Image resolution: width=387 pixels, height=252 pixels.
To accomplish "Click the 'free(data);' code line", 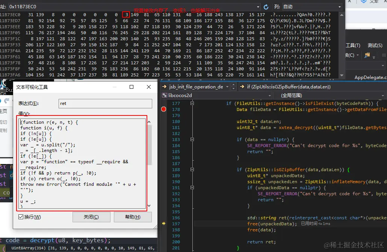I will click(262, 230).
